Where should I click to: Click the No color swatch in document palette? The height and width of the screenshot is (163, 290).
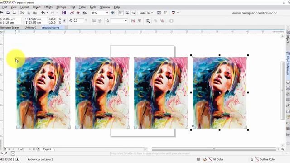[x=13, y=153]
